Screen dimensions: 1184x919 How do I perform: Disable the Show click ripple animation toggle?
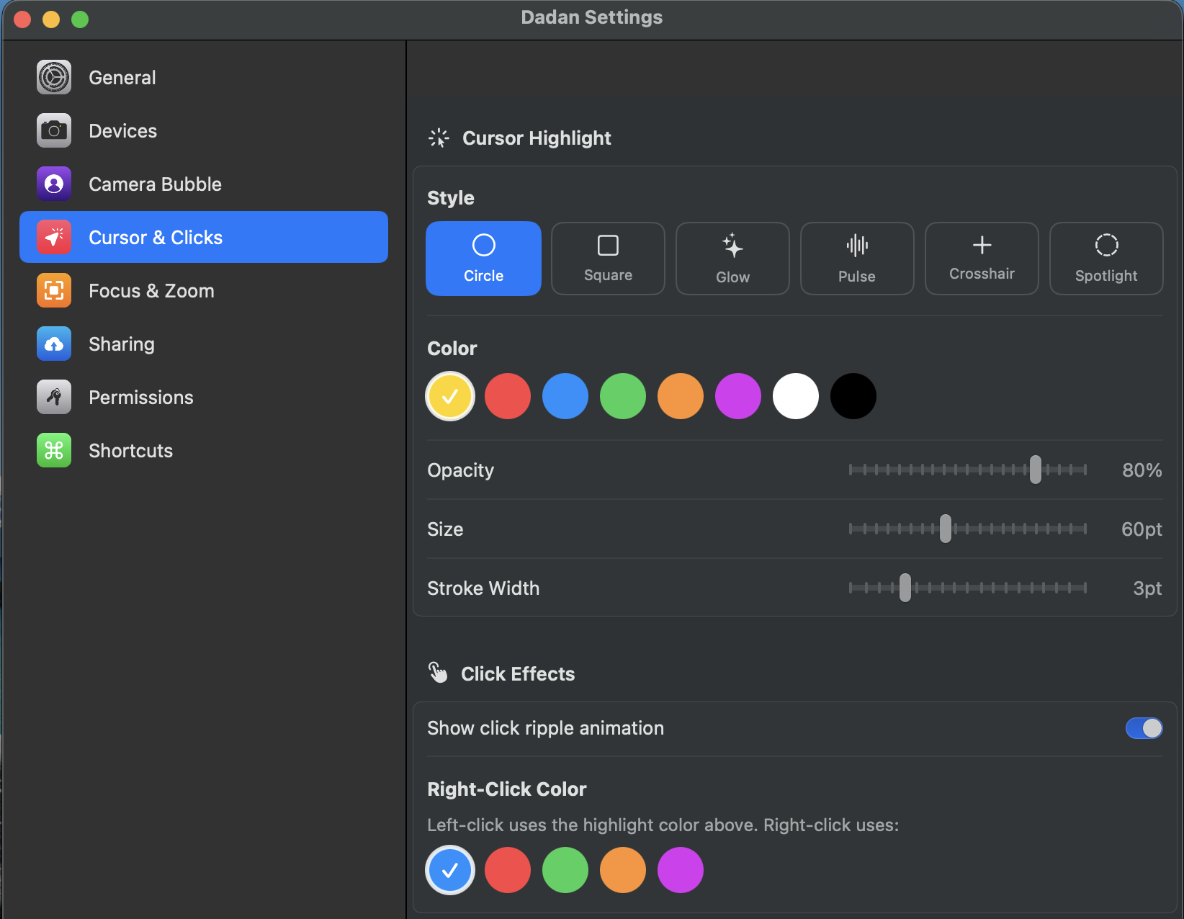click(1144, 728)
